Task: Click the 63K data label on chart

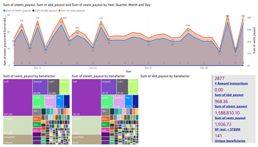Action: point(188,25)
